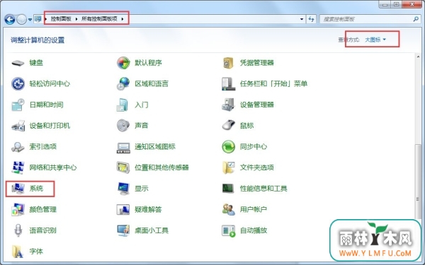Open the green 同步中心 icon
The image size is (425, 265).
[x=228, y=147]
